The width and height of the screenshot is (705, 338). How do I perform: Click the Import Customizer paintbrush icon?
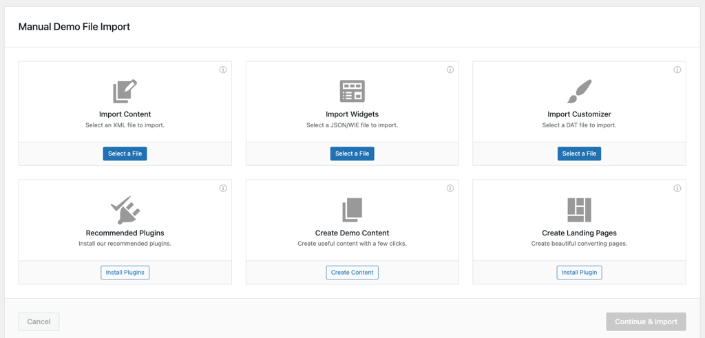579,92
